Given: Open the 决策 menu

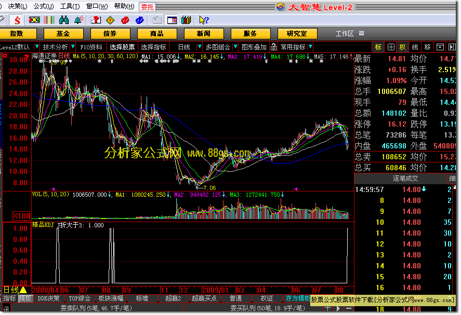Looking at the screenshot, I should tap(17, 6).
